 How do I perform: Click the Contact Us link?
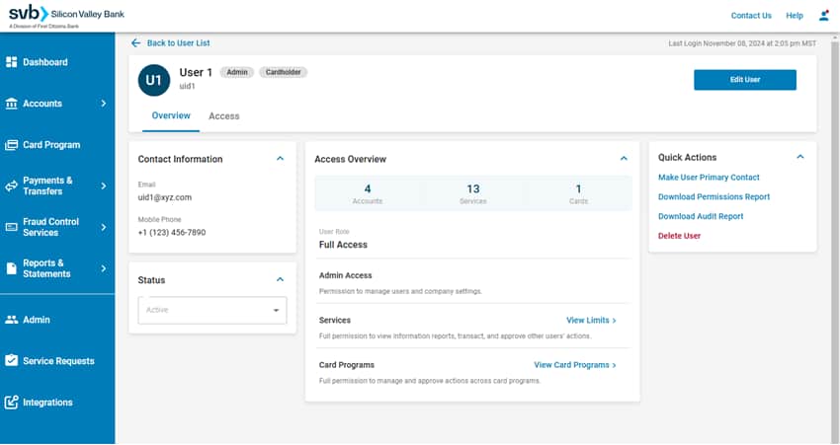click(751, 16)
